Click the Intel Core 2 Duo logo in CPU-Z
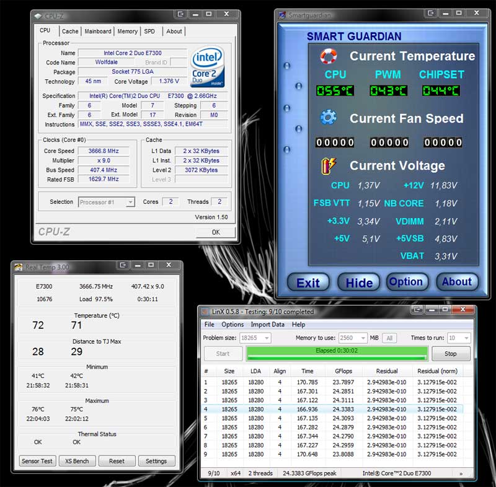Screen dimensions: 496x487 click(208, 67)
